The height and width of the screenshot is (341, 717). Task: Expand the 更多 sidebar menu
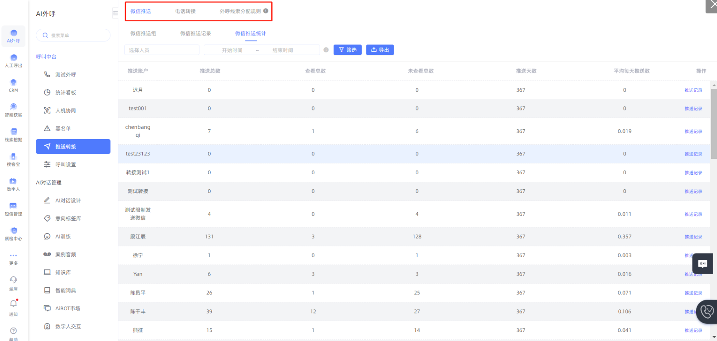pos(13,258)
